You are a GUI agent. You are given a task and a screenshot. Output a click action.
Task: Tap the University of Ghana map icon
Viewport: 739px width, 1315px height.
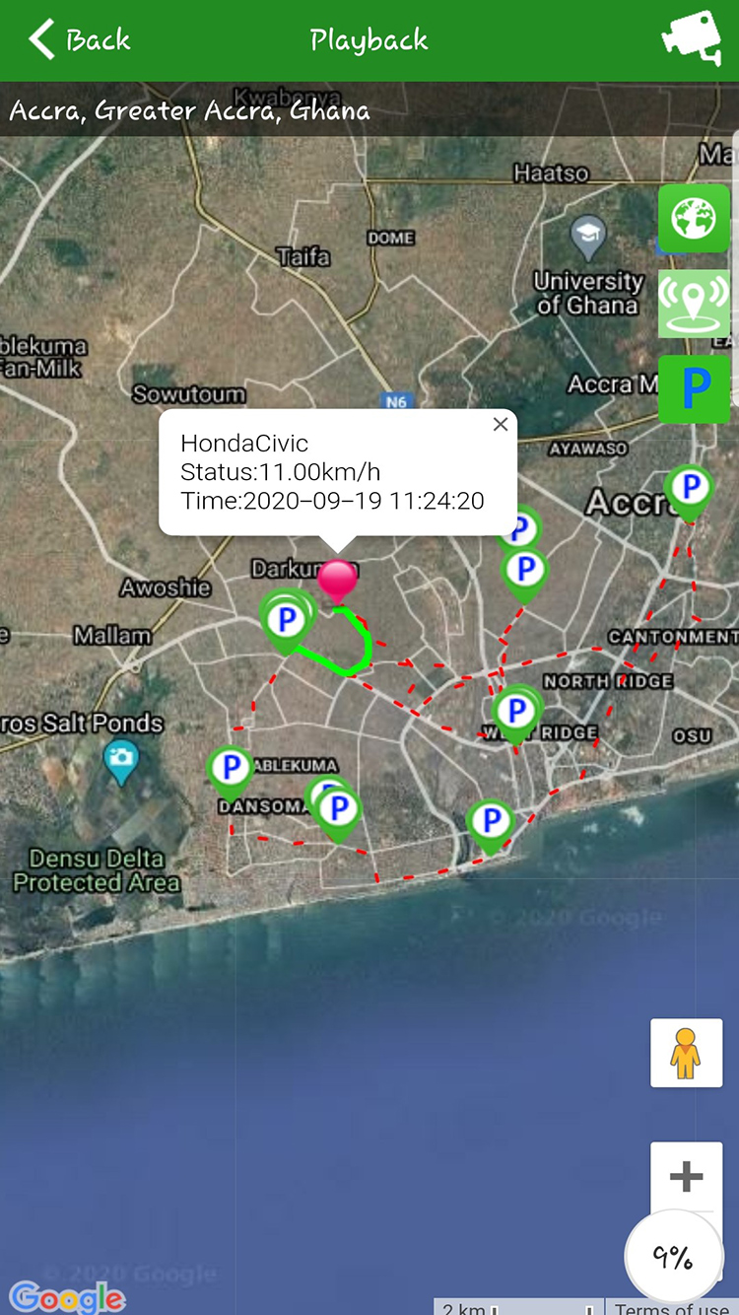point(588,237)
